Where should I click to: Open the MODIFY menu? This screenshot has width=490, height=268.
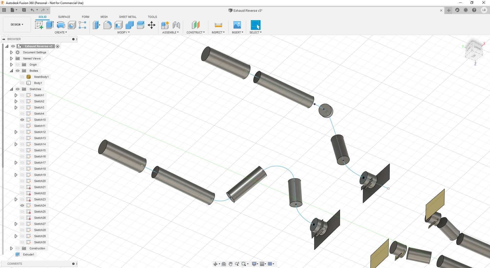(x=124, y=32)
